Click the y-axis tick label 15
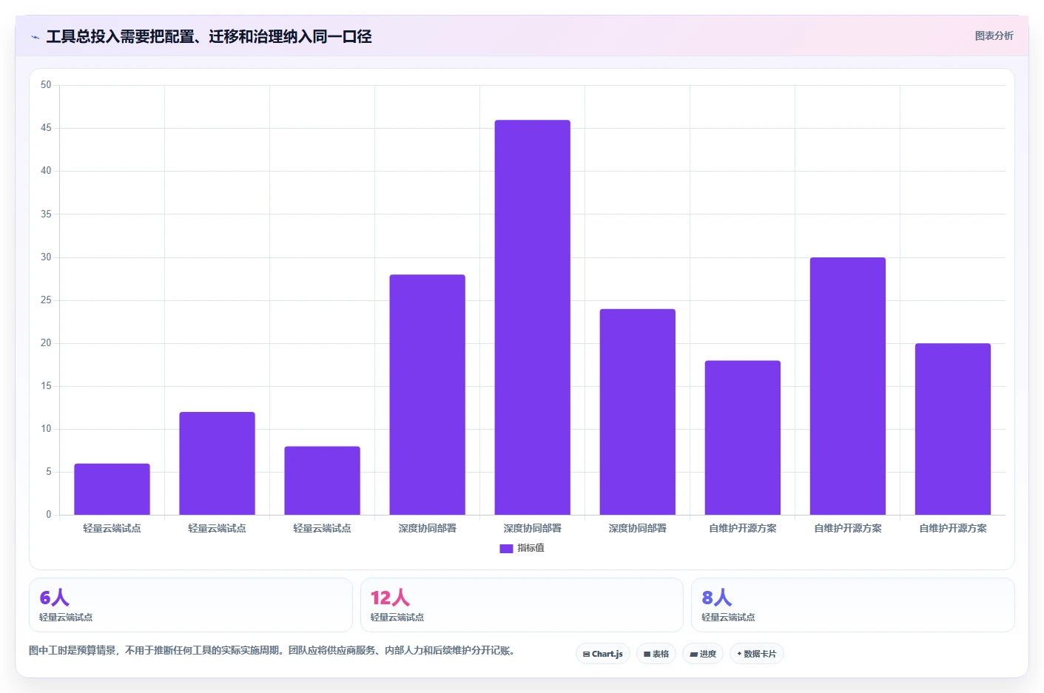Viewport: 1044px width, 693px height. pyautogui.click(x=46, y=386)
